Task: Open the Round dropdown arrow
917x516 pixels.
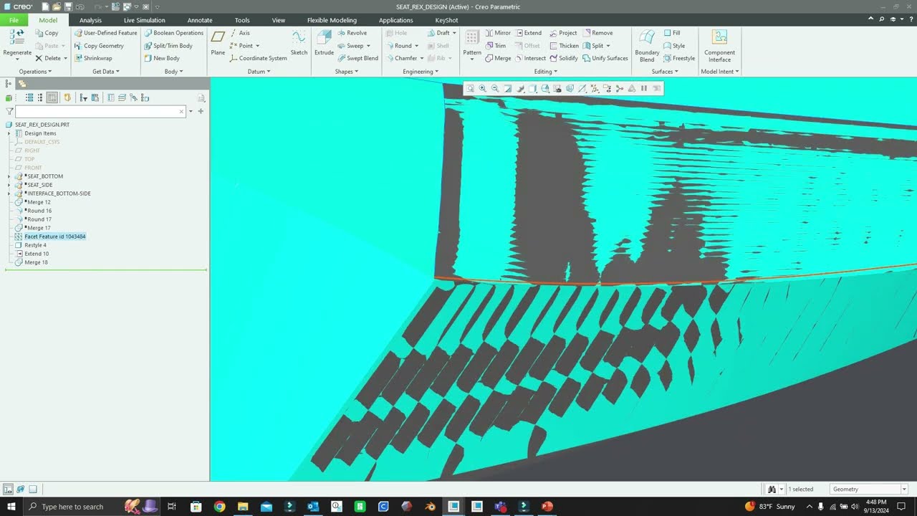Action: [418, 46]
